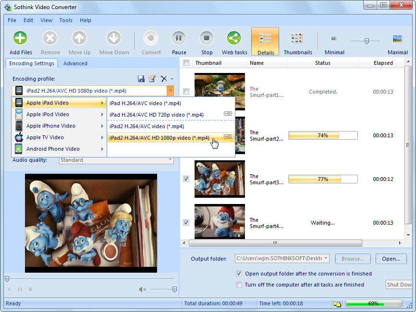Switch to Thumbnails view
Viewport: 416px width, 312px height.
coord(298,43)
